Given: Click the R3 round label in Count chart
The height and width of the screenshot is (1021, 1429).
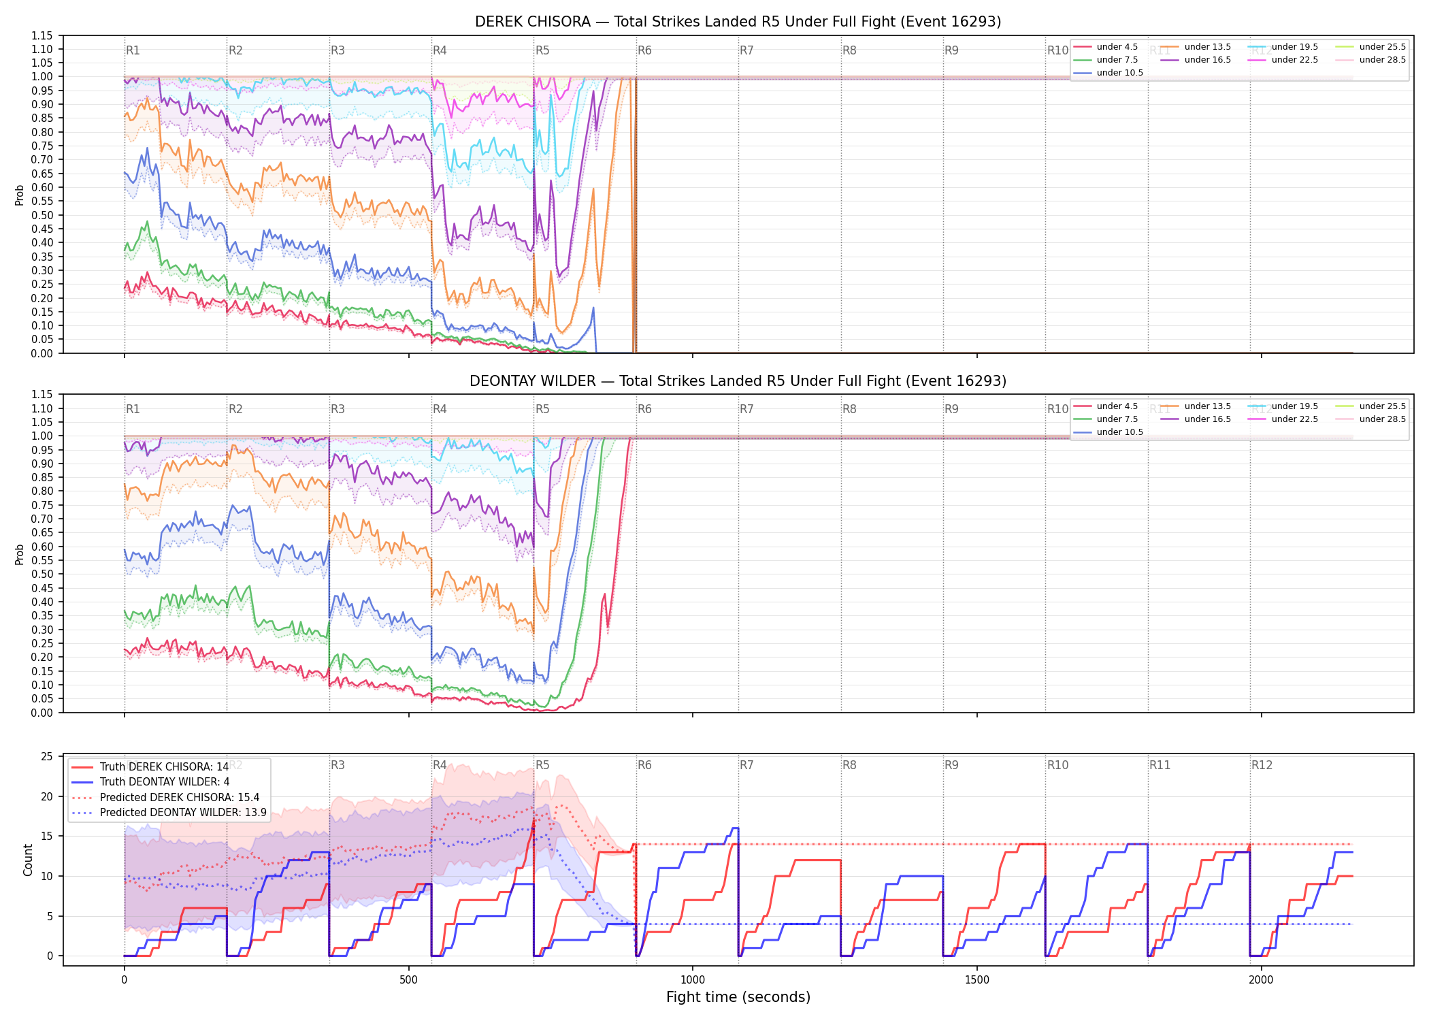Looking at the screenshot, I should tap(338, 765).
